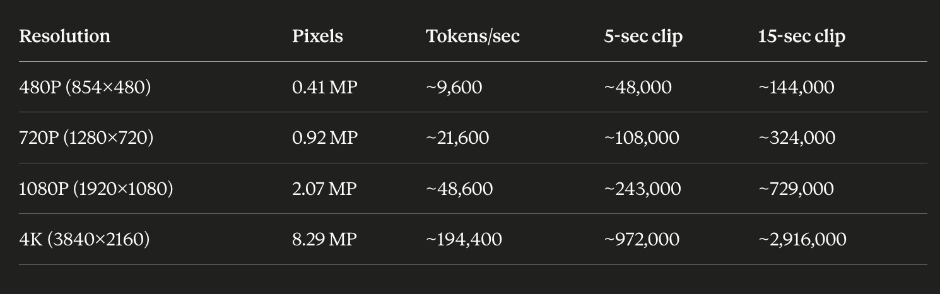This screenshot has width=940, height=294.
Task: Click the ~21,600 tokens/sec value
Action: pyautogui.click(x=457, y=138)
